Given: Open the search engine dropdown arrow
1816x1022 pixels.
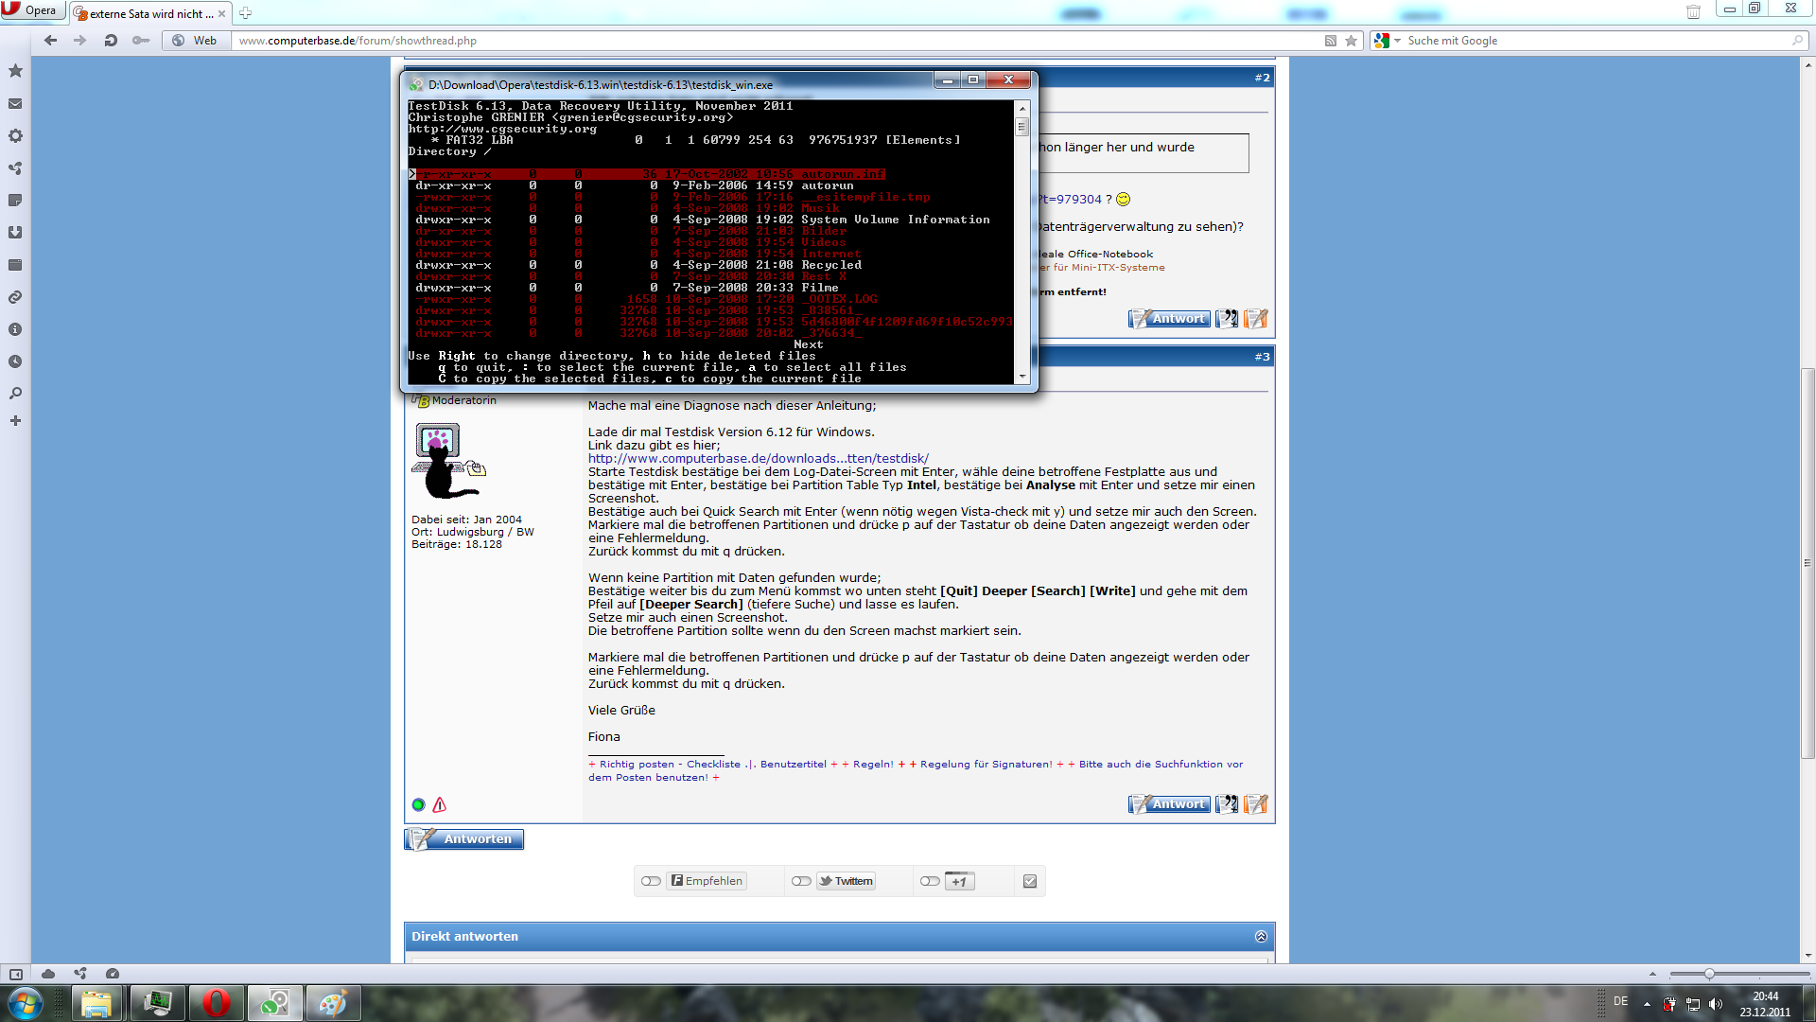Looking at the screenshot, I should click(x=1397, y=41).
